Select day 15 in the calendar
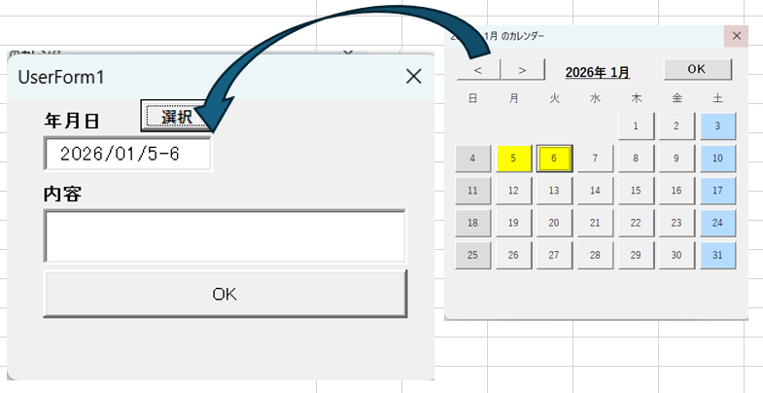 (x=636, y=191)
